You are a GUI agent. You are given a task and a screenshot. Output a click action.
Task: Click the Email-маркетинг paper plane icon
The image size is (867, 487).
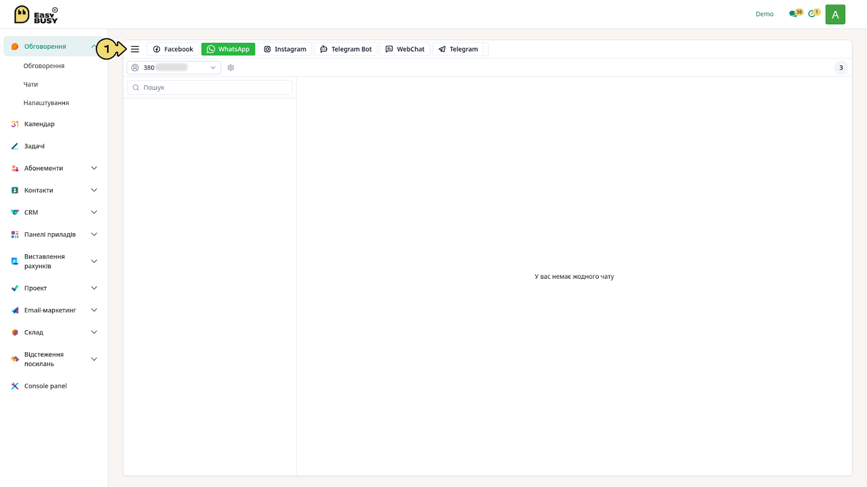pos(15,310)
